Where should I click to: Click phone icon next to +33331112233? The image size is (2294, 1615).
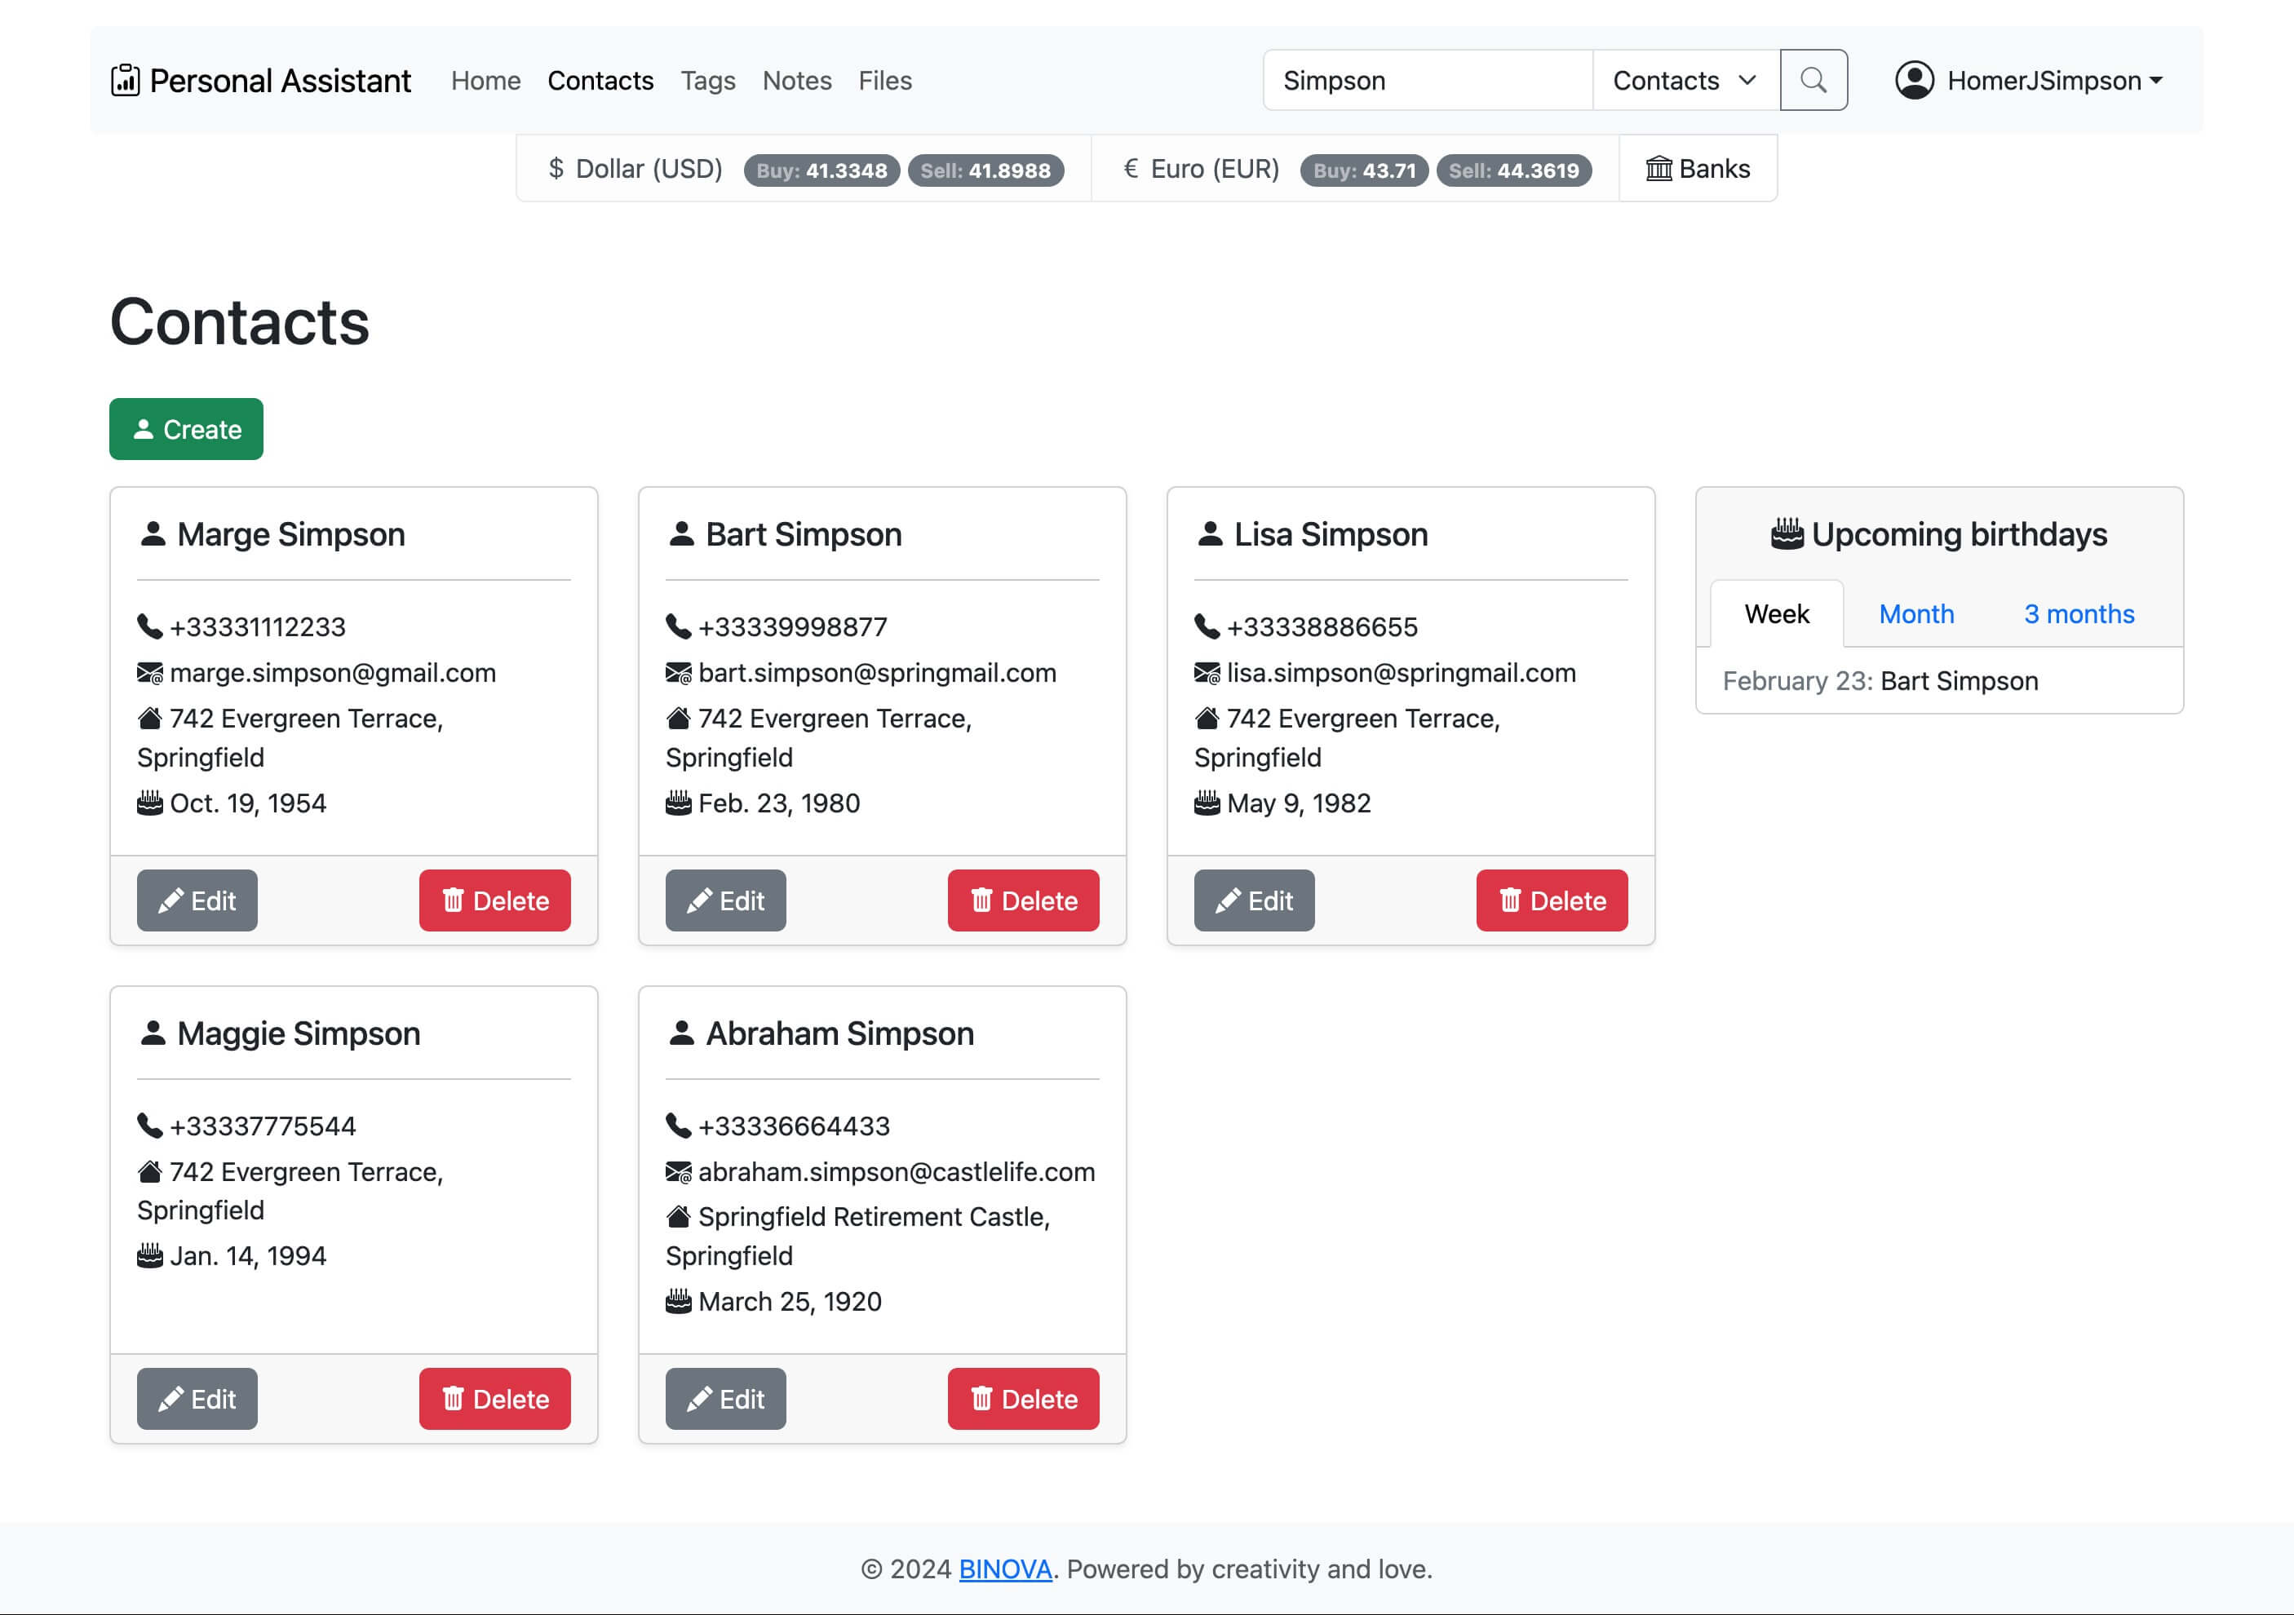coord(150,626)
